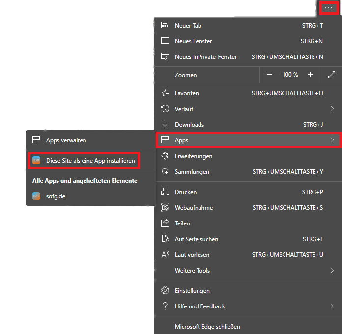Click the Neues InPrivate-Fenster icon
The image size is (342, 334).
pos(165,57)
